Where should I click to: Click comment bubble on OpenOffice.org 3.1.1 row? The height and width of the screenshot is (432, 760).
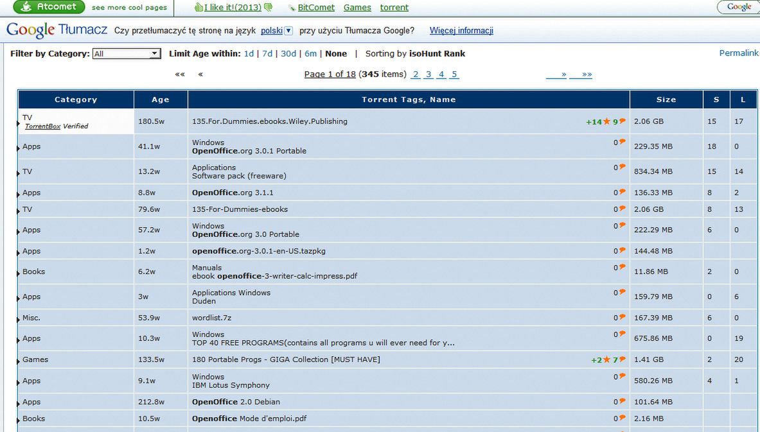[x=623, y=192]
